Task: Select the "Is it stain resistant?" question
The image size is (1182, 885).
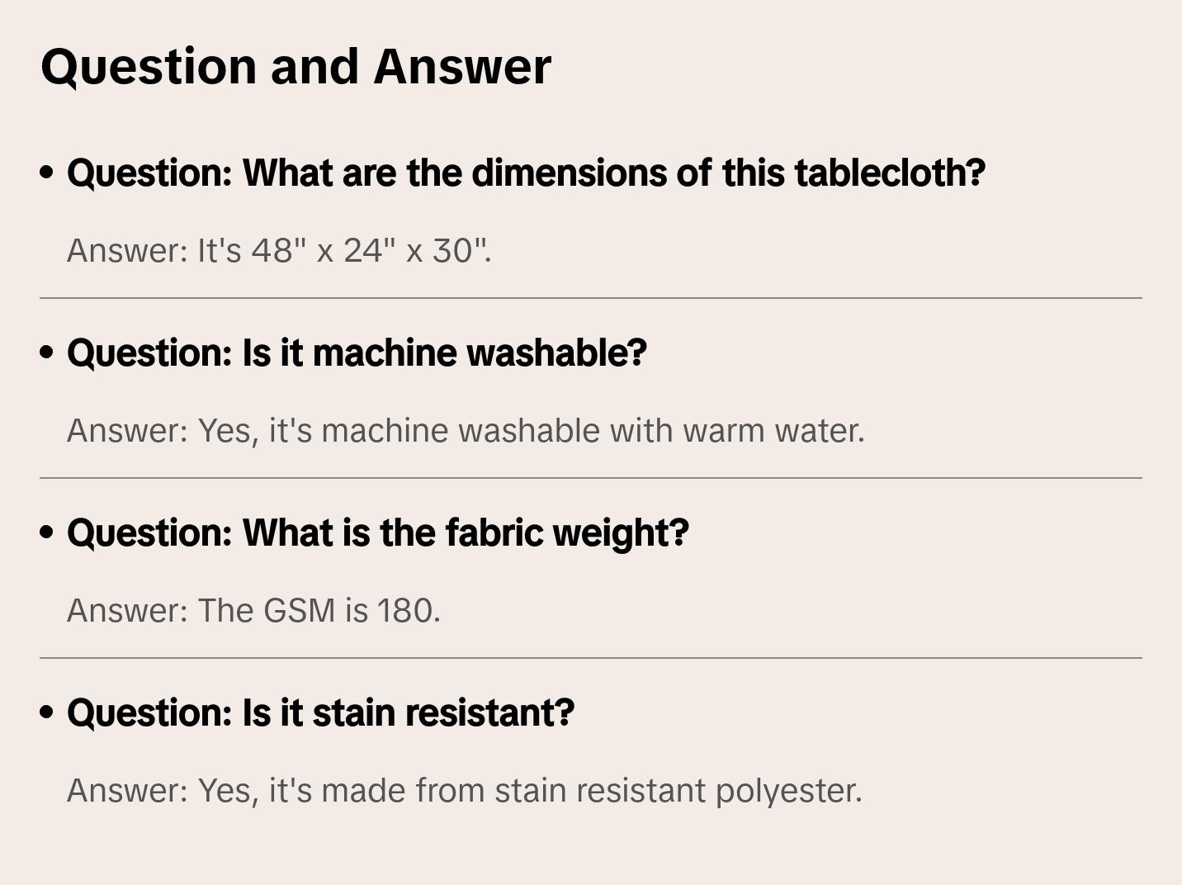Action: [x=320, y=713]
